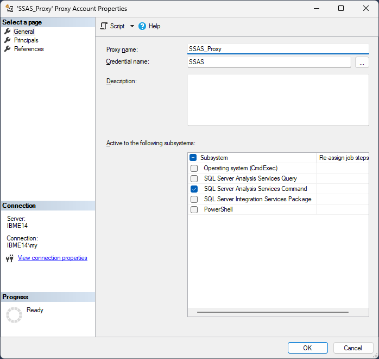Screen dimensions: 379x359
Task: Uncheck SQL Server Analysis Services Command
Action: pyautogui.click(x=194, y=189)
